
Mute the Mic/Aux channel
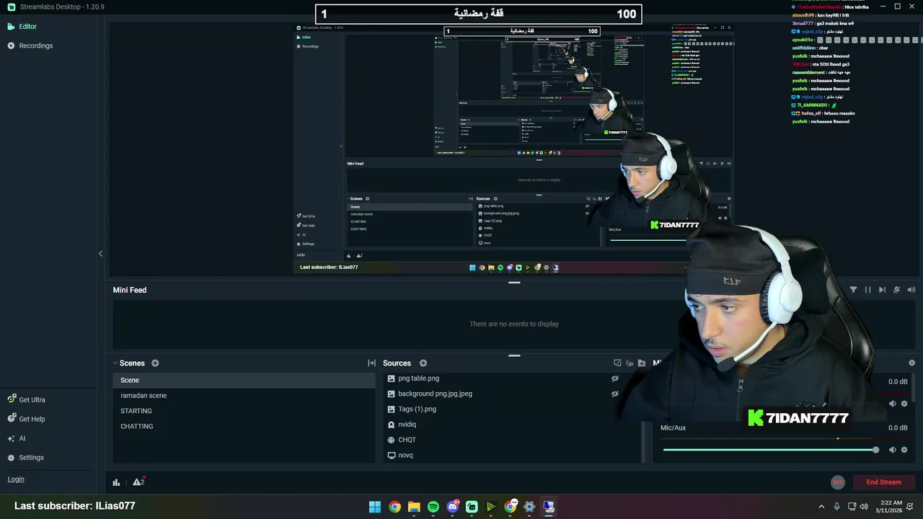(893, 450)
